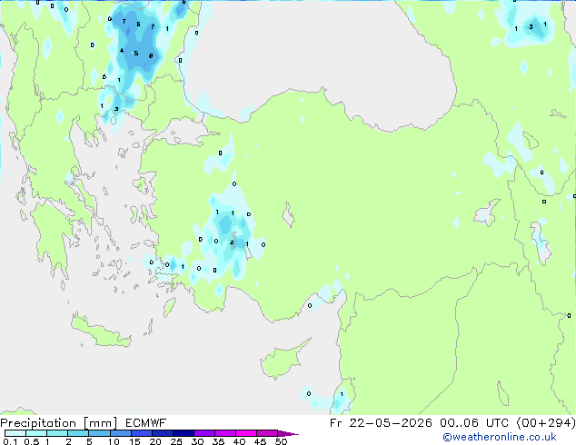
Task: Pick the 5–10 mm blue legend swatch
Action: [99, 433]
